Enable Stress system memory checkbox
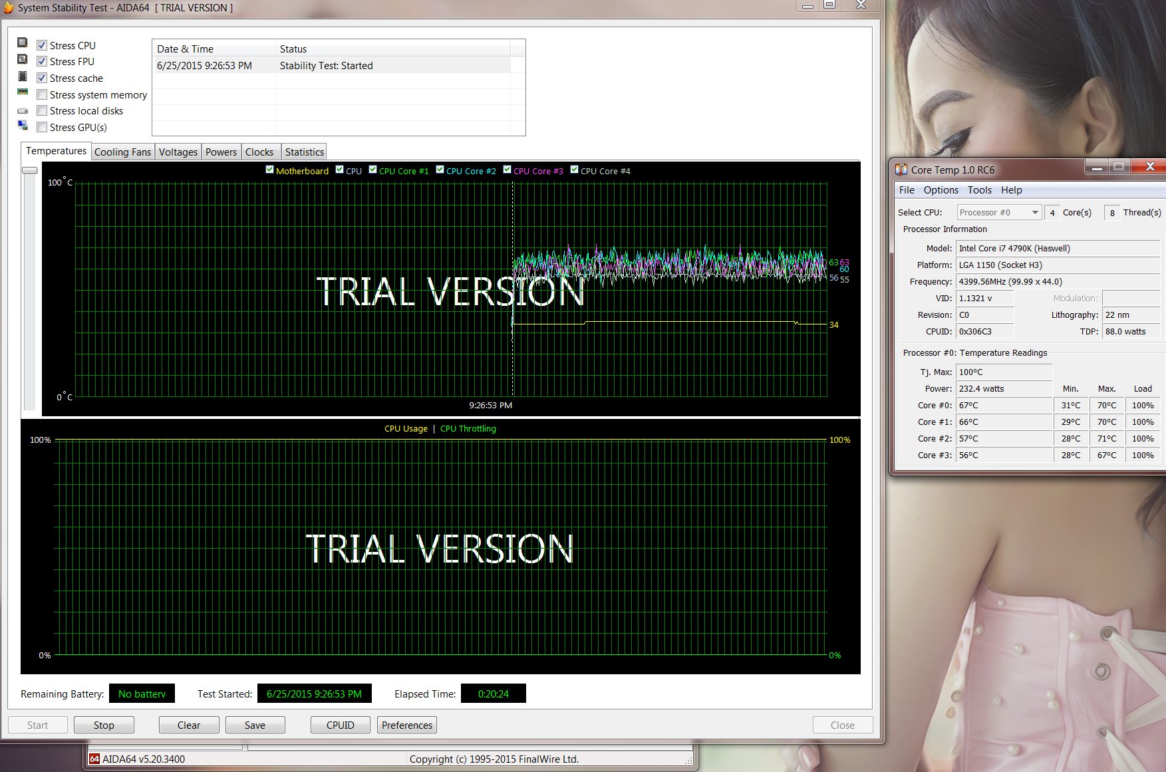Screen dimensions: 1166x772 click(42, 94)
